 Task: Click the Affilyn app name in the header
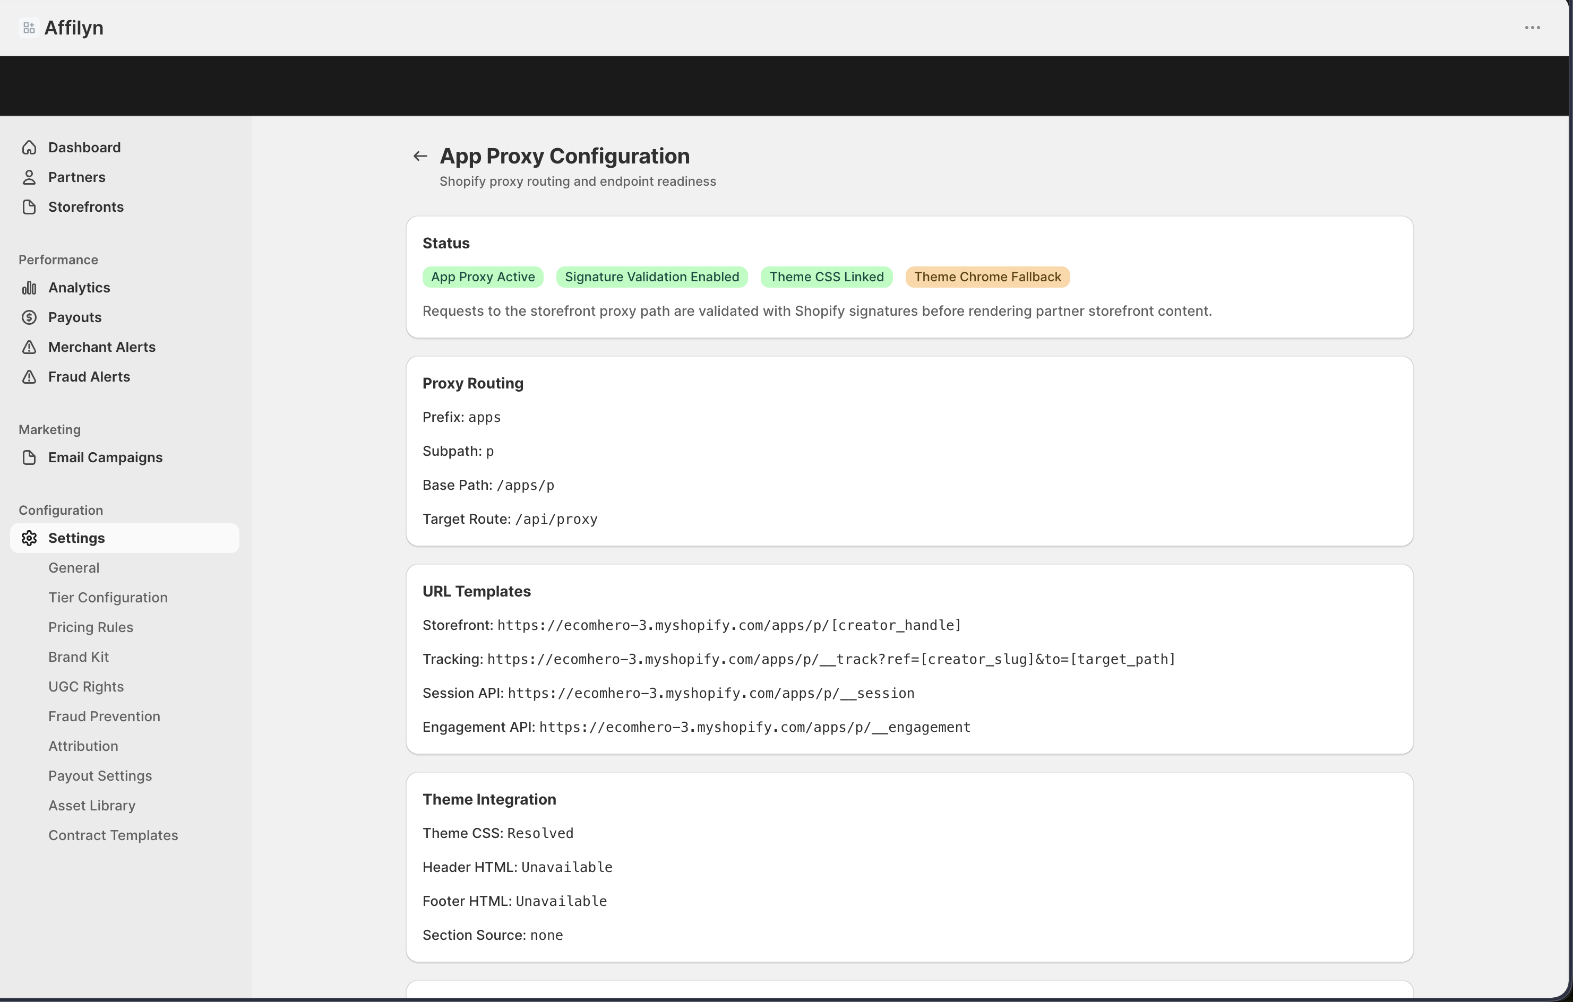74,28
